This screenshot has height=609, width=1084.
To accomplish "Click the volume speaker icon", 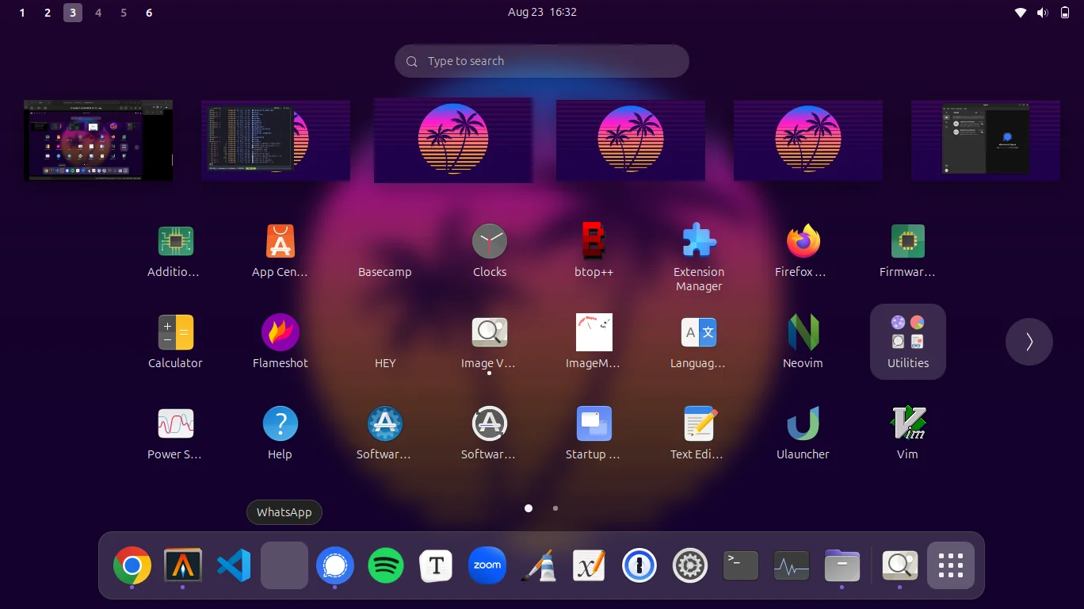I will point(1043,13).
